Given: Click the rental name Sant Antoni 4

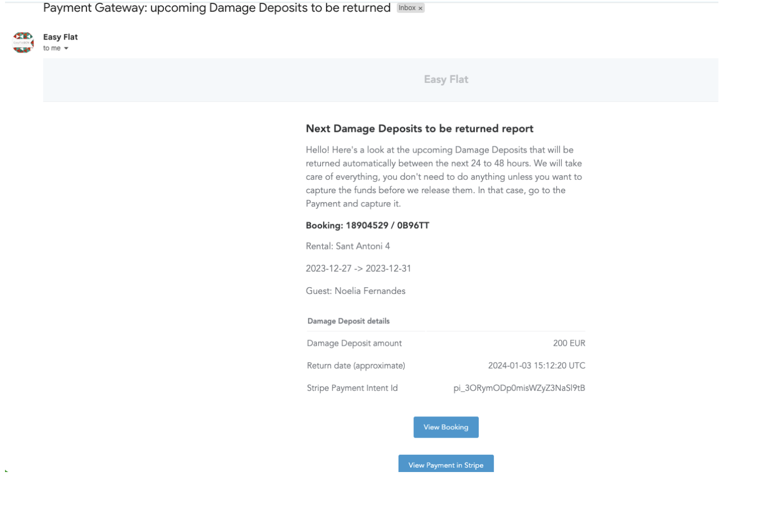Looking at the screenshot, I should pos(347,245).
